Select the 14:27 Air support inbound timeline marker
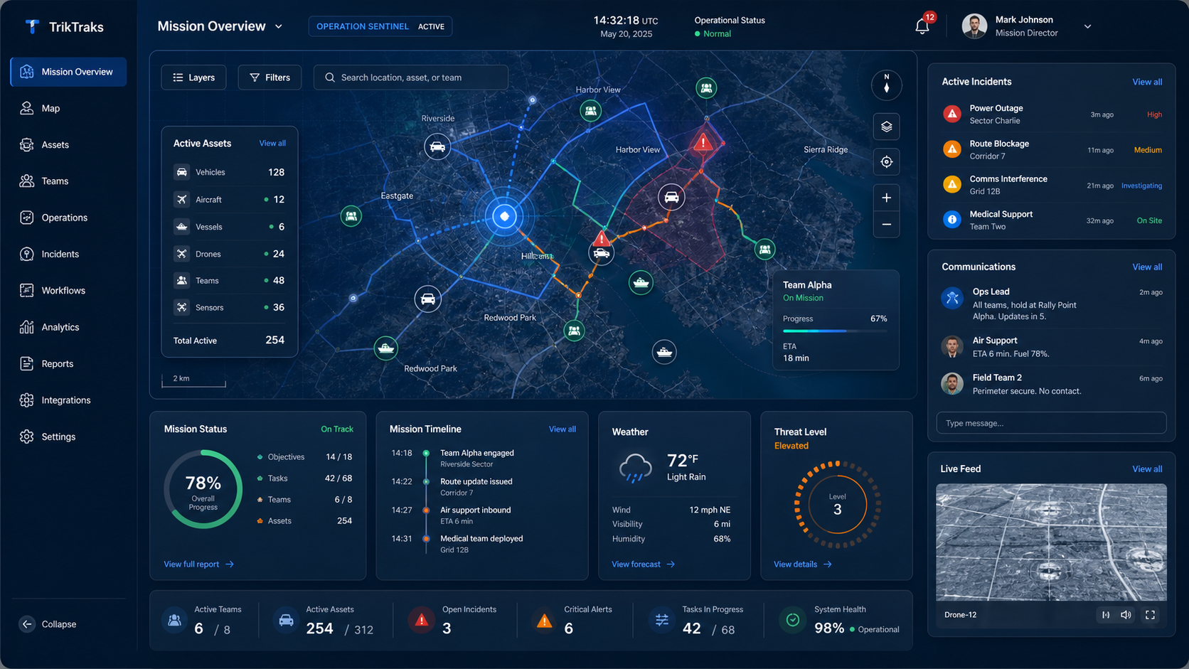This screenshot has height=669, width=1189. [x=426, y=510]
